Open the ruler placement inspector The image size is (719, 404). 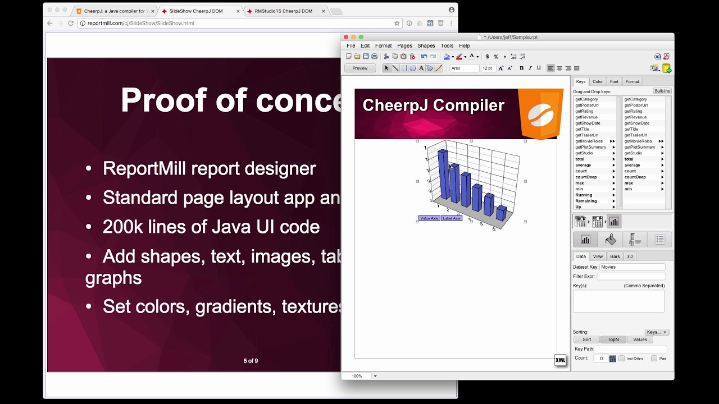click(x=635, y=240)
